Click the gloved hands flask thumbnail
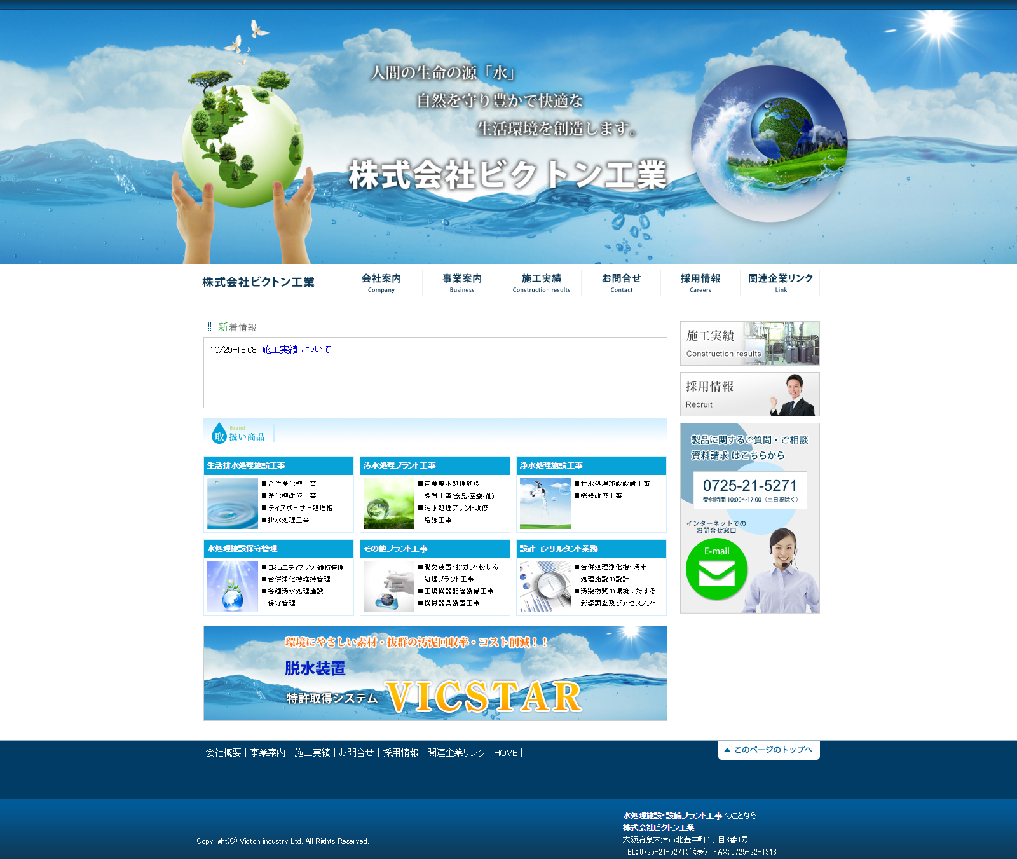This screenshot has width=1017, height=859. pyautogui.click(x=388, y=586)
